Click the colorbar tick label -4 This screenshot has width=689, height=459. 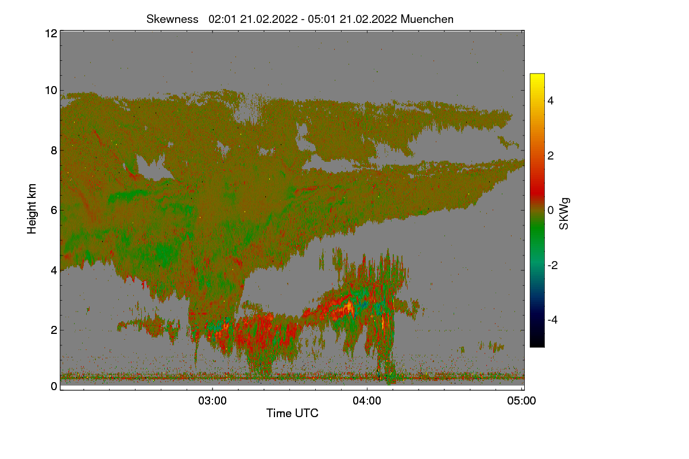[553, 320]
